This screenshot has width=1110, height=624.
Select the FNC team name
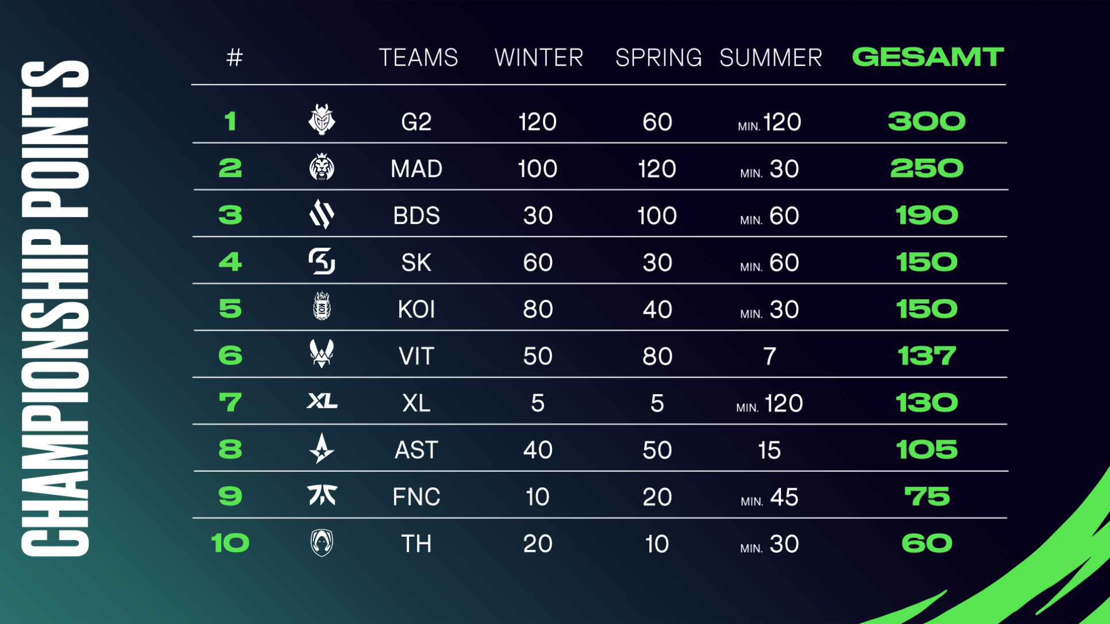(416, 496)
